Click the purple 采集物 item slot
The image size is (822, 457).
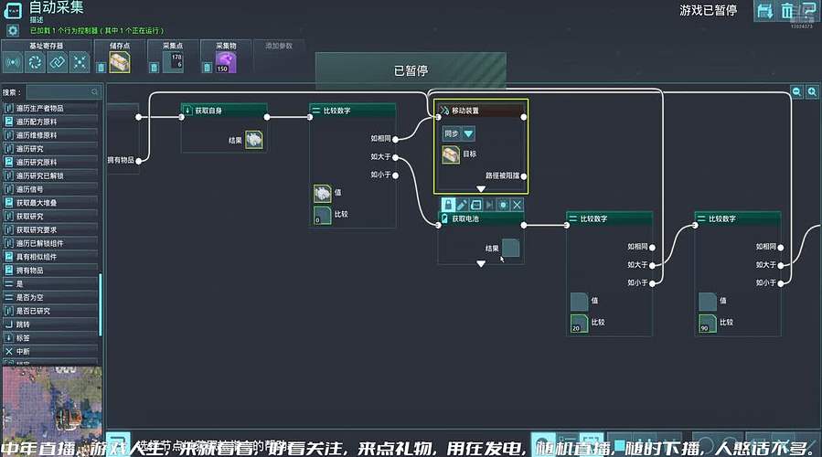[x=225, y=62]
